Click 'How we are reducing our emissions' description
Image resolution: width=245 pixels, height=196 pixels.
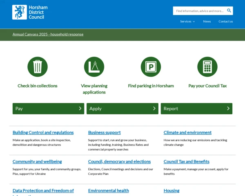coord(195,143)
